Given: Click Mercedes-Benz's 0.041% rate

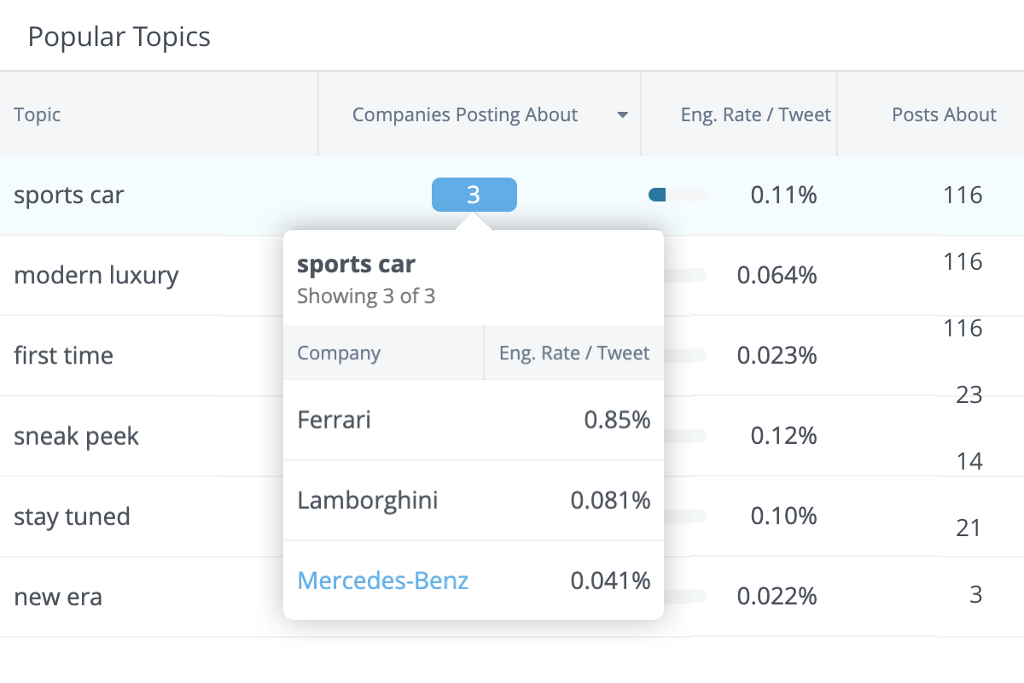Looking at the screenshot, I should tap(610, 581).
